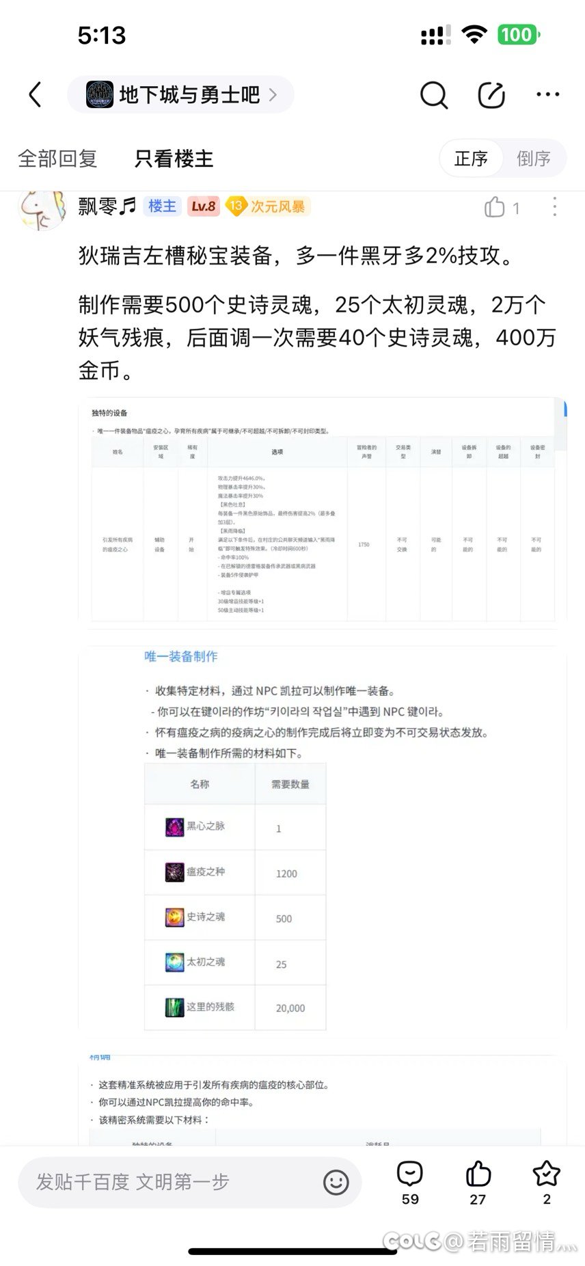Open the emoji smiley picker

pos(336,1182)
